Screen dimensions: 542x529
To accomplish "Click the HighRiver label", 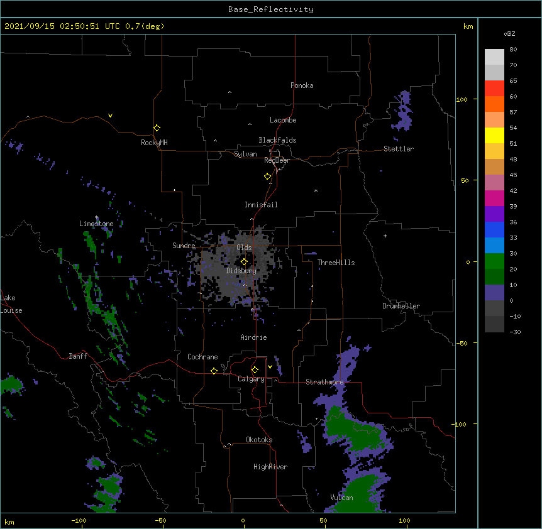I will 270,467.
